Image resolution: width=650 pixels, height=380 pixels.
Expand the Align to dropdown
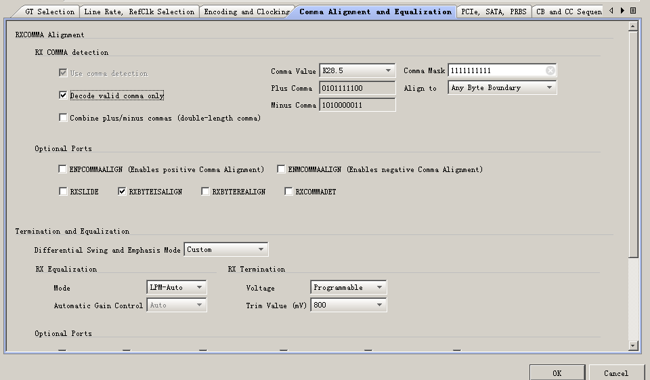pos(549,87)
